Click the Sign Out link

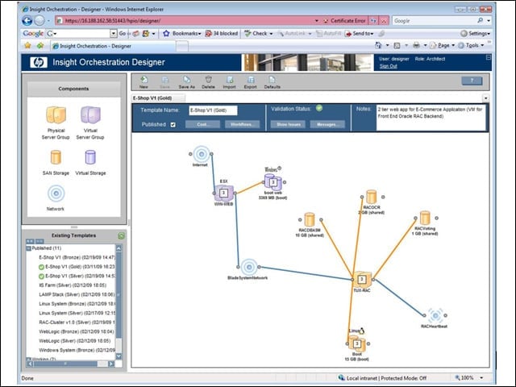(389, 66)
